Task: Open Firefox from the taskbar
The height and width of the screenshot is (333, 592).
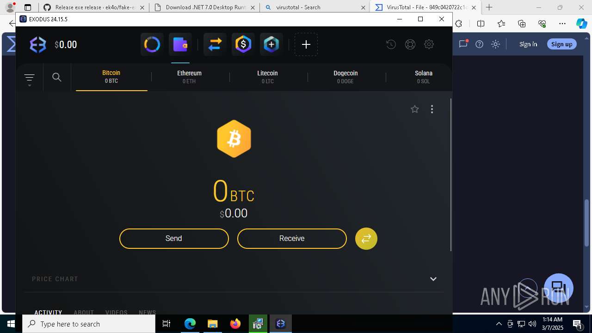Action: click(x=235, y=324)
